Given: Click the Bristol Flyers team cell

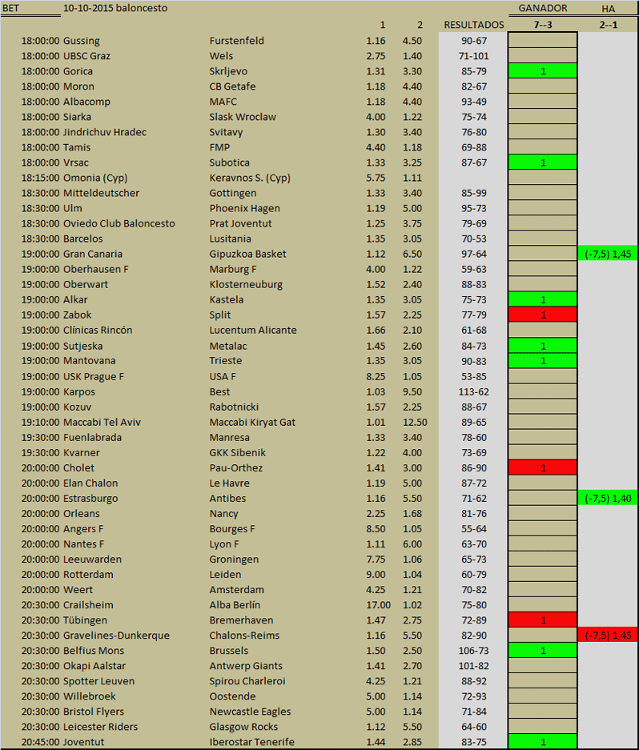Looking at the screenshot, I should pos(94,712).
